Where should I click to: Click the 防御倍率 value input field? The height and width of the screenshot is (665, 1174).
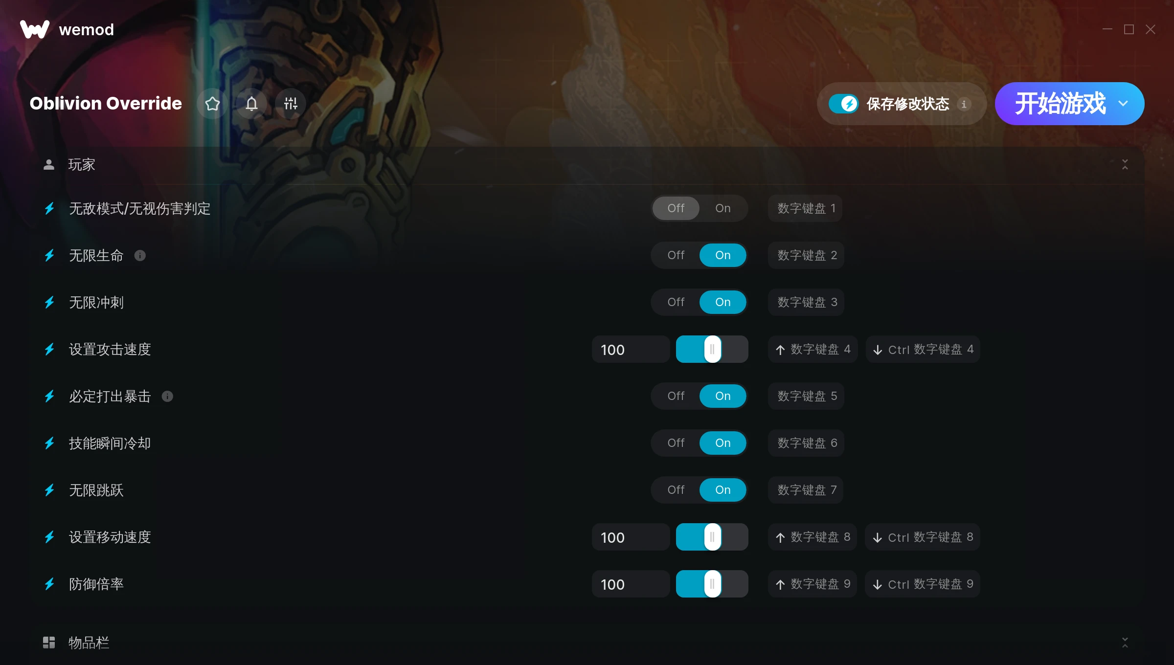click(631, 584)
